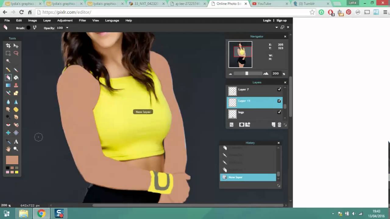Click the Sign up link
The height and width of the screenshot is (219, 390).
click(282, 20)
